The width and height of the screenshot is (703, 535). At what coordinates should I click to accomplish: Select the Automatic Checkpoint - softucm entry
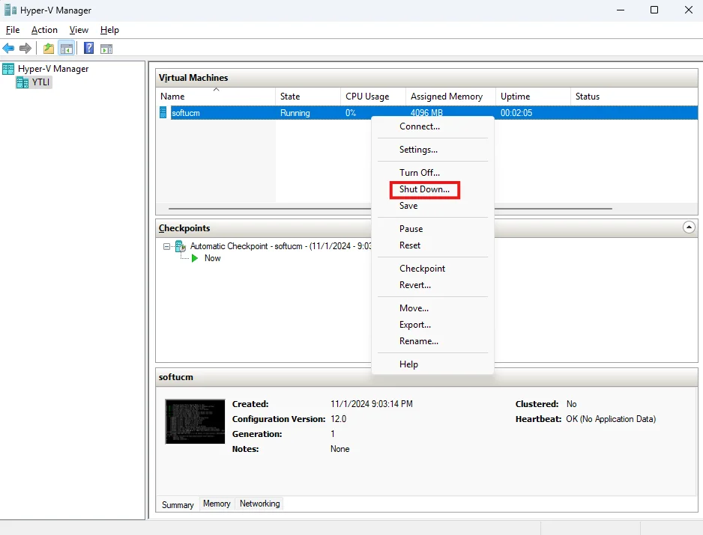280,246
